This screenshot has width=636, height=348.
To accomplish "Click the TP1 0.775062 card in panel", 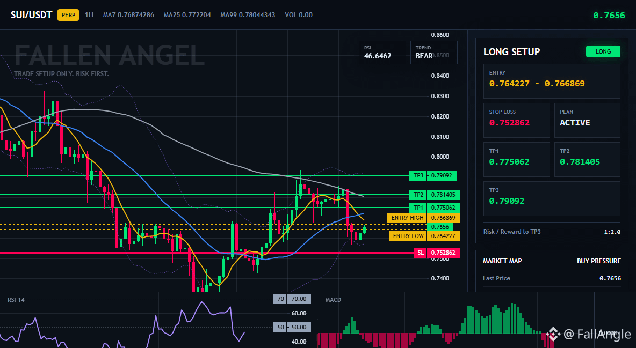I will tap(516, 159).
